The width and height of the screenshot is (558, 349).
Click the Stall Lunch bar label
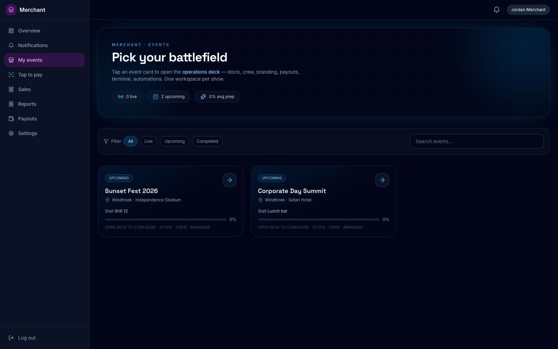[x=273, y=211]
